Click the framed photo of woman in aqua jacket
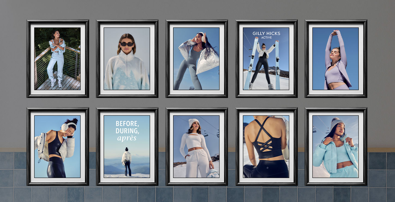This screenshot has height=202, width=395. coord(336,147)
